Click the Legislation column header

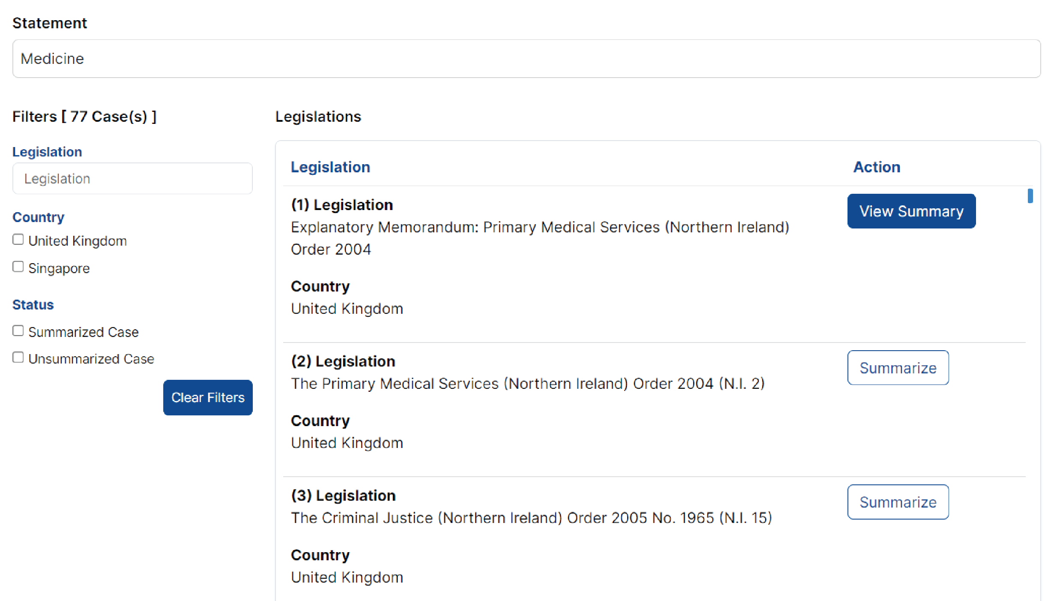(330, 167)
